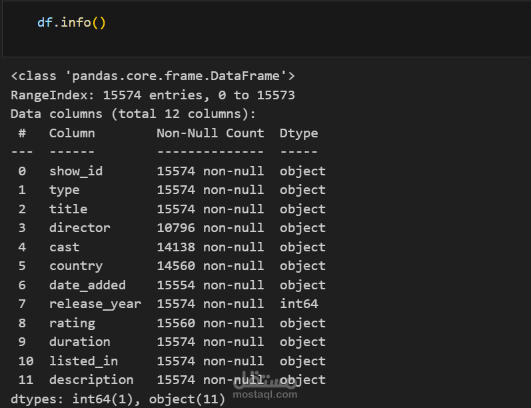Click the RangeIndex 15574 entries line

coord(153,95)
